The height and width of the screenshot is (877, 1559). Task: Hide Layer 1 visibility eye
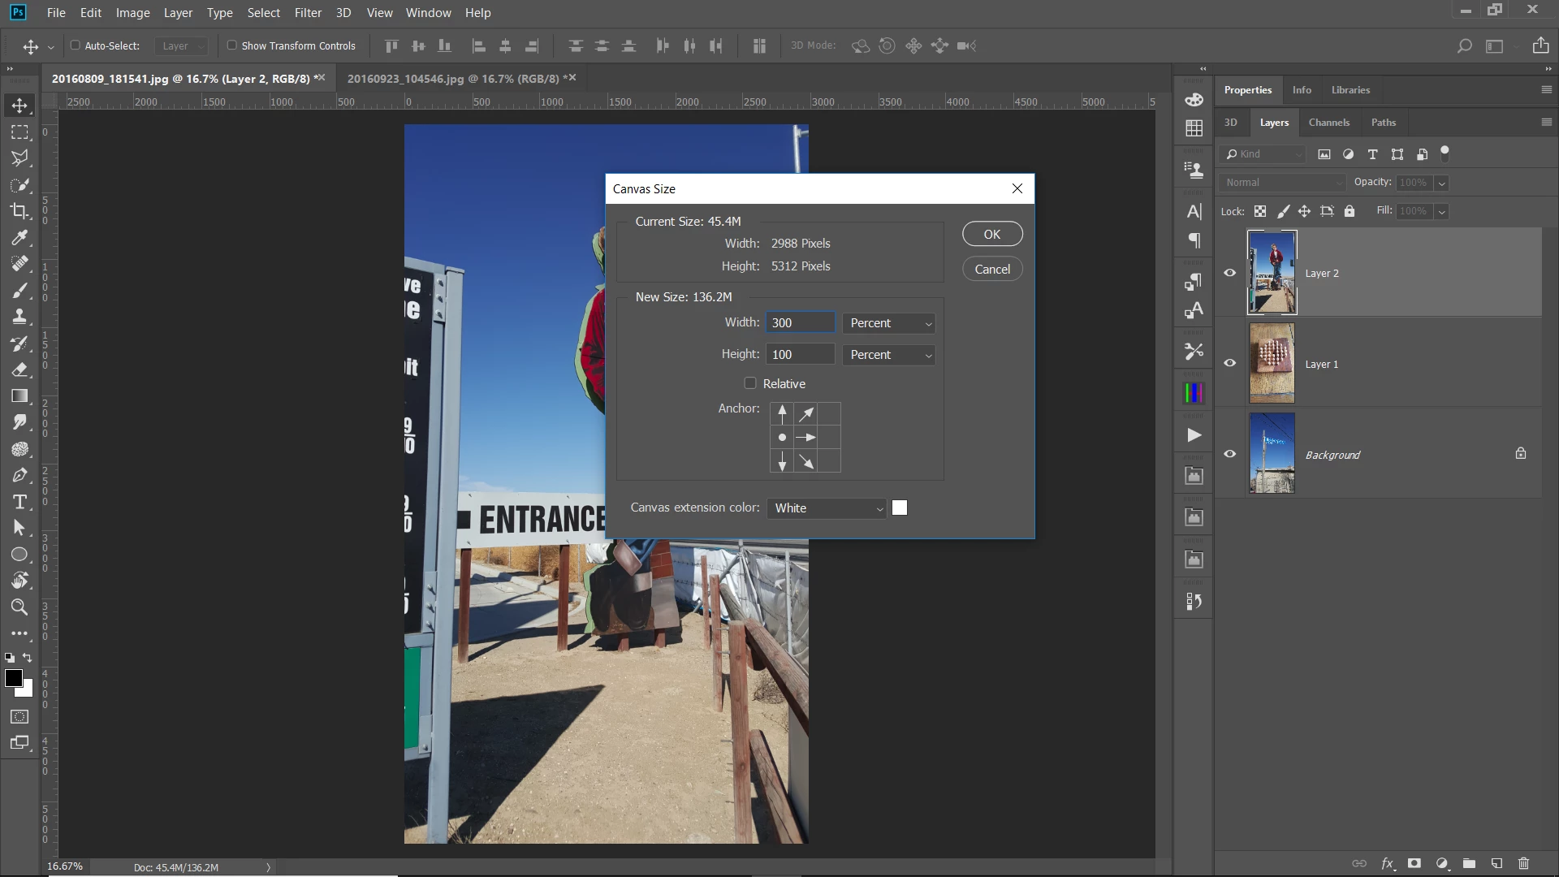pyautogui.click(x=1229, y=363)
